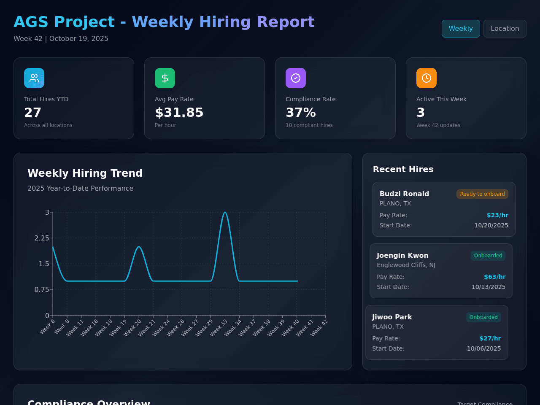The image size is (540, 405).
Task: Click the 'Weekly Hiring Trend' heading
Action: (x=85, y=173)
